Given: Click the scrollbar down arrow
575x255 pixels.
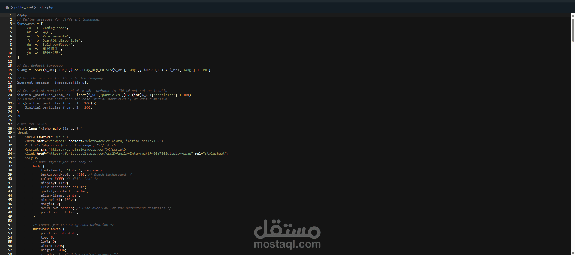Looking at the screenshot, I should 573,253.
